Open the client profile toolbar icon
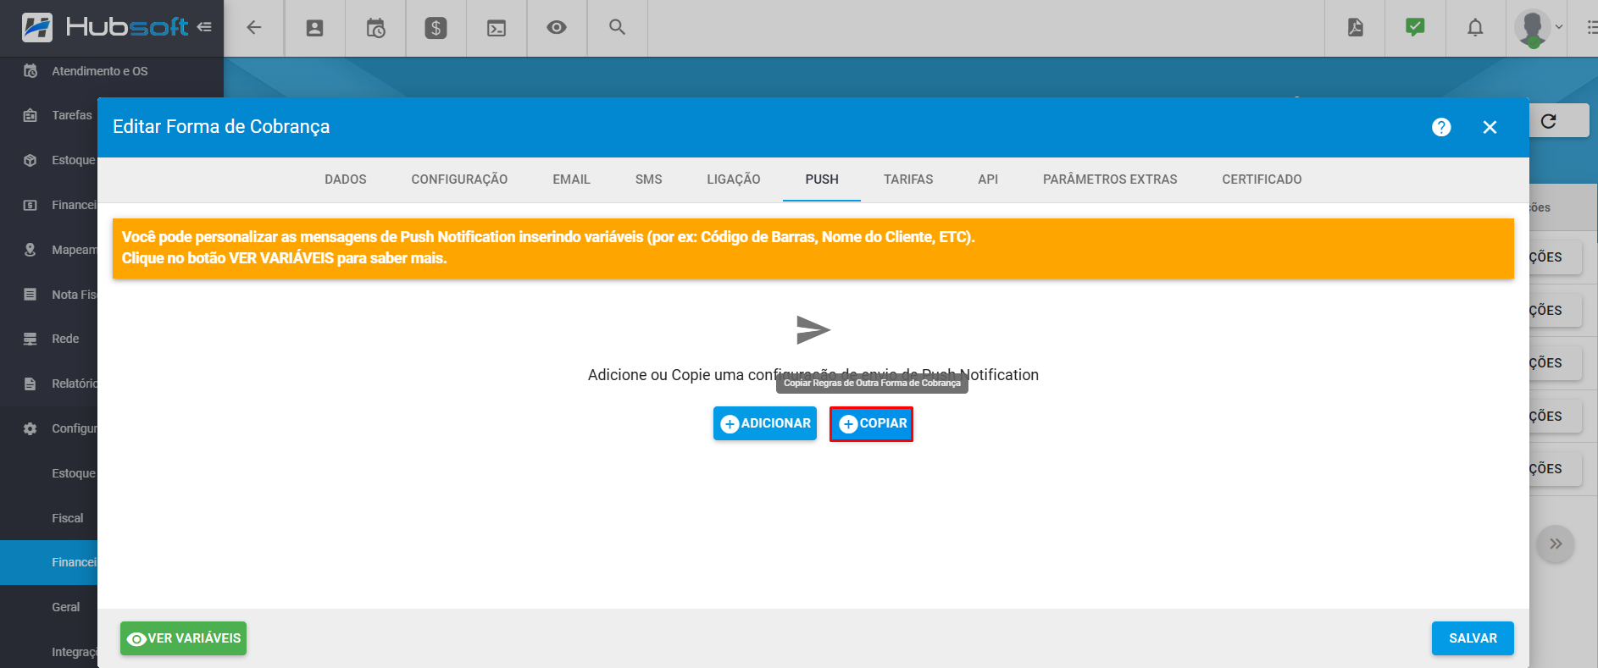1598x668 pixels. tap(314, 28)
